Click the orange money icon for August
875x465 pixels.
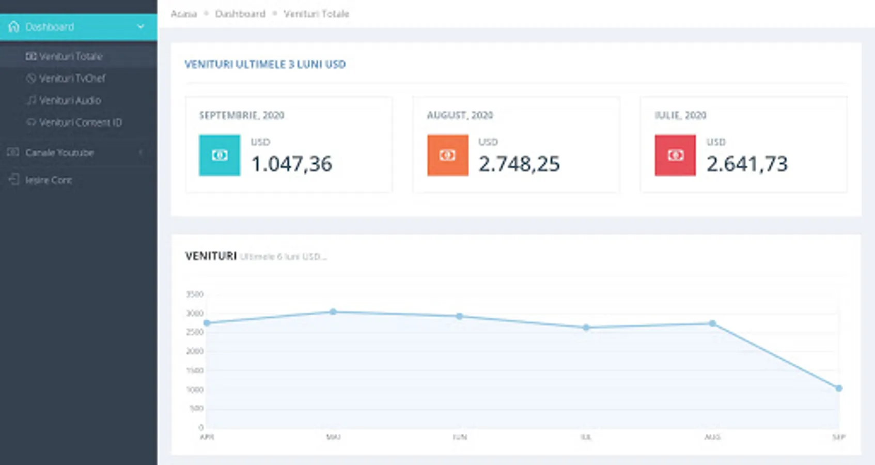coord(448,156)
